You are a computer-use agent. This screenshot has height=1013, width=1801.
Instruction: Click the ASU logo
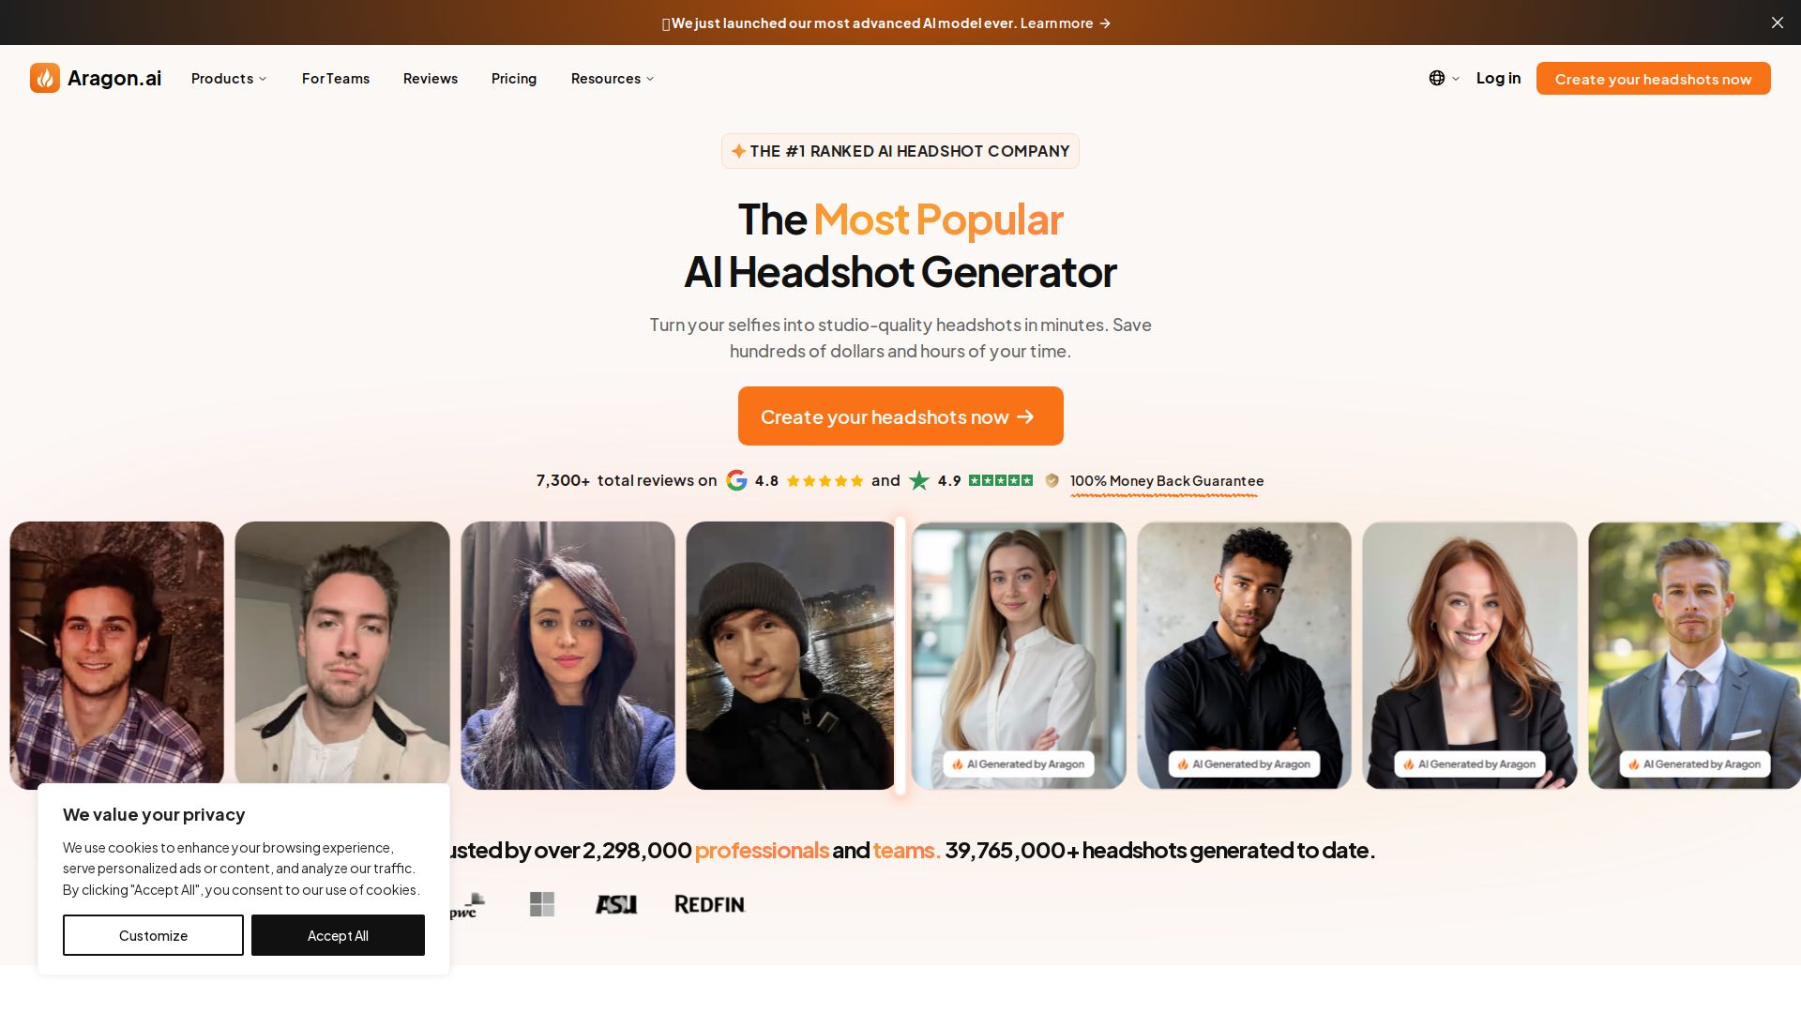616,904
